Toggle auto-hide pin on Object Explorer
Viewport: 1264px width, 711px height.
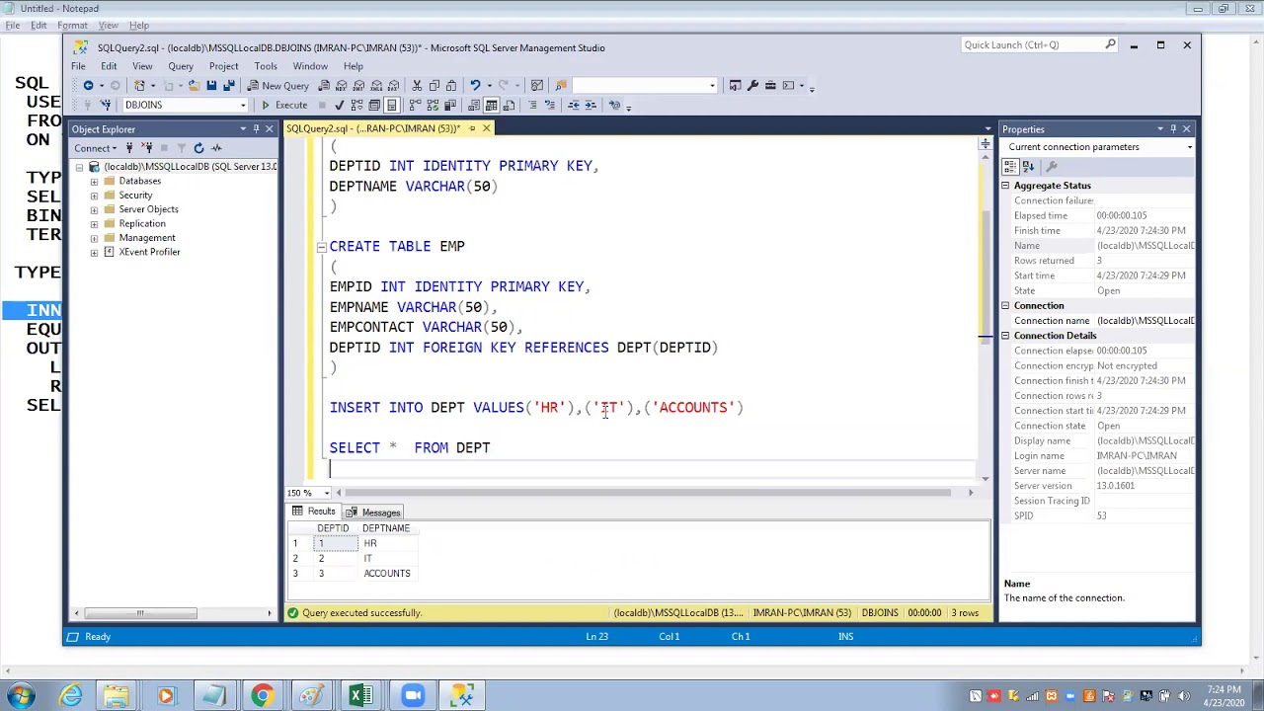click(x=256, y=129)
